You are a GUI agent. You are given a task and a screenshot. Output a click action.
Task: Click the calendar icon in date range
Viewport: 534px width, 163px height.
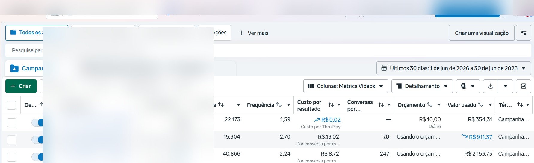[x=384, y=68]
